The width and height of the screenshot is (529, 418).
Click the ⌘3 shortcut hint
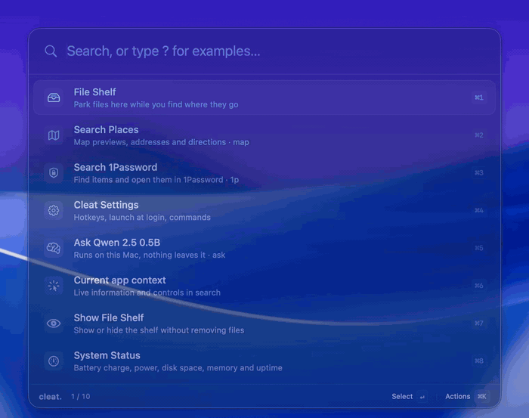coord(479,173)
